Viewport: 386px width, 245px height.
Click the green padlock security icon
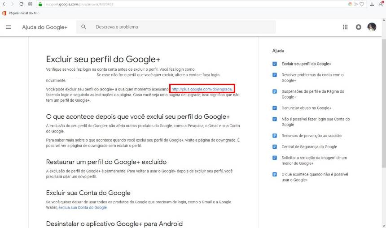pos(40,4)
